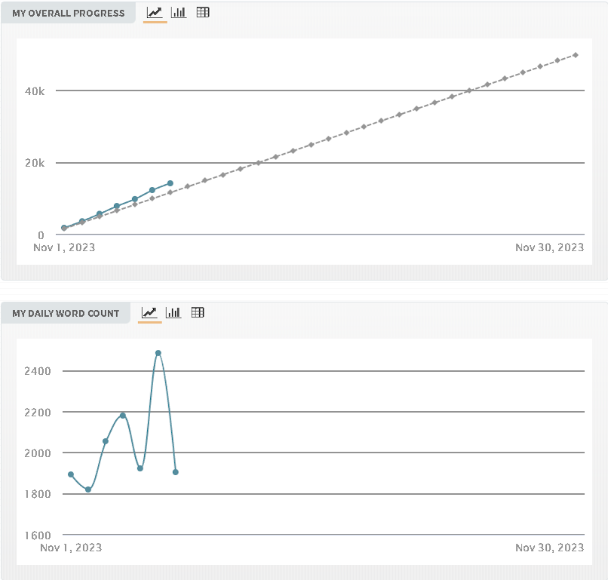Viewport: 608px width, 580px height.
Task: Click the My Overall Progress header tab
Action: 69,13
